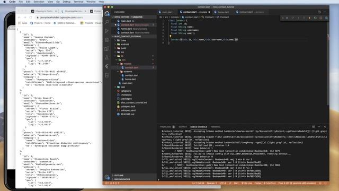Image resolution: width=339 pixels, height=191 pixels.
Task: Click the errors and warnings status bar counter
Action: (112, 183)
